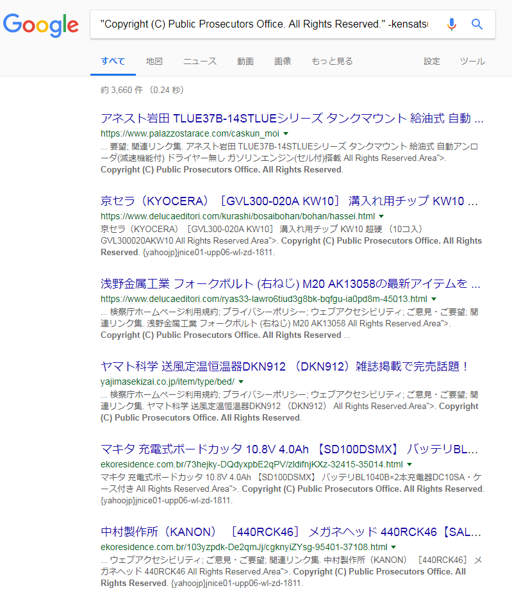Image resolution: width=512 pixels, height=595 pixels.
Task: Click the ekoresidence.com.br/103yzpdk URL text
Action: [x=244, y=547]
